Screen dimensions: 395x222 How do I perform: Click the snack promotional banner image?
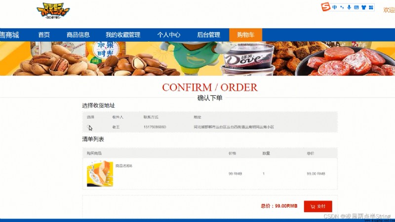pos(197,58)
